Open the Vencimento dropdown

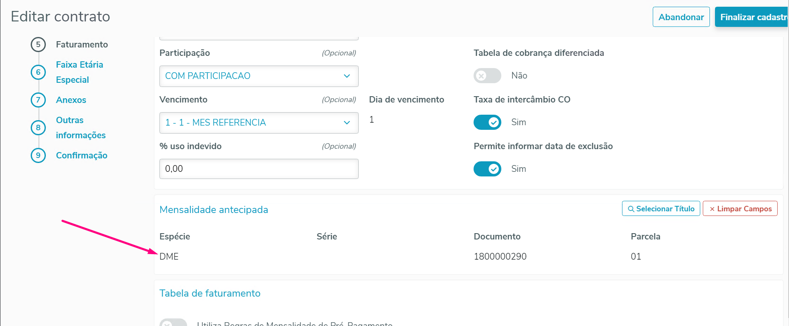259,123
